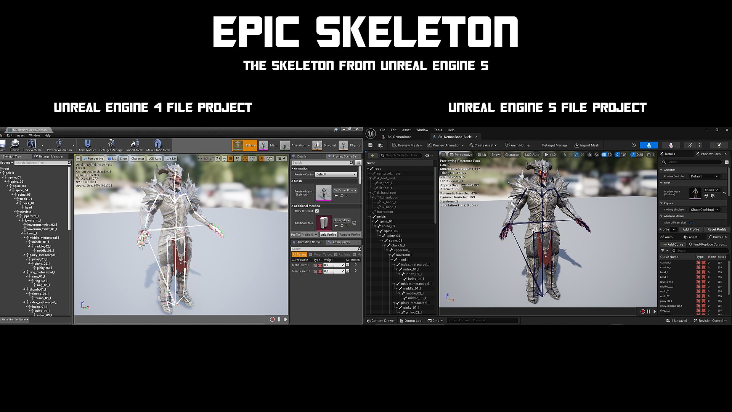Click the Preview Mesh thumbnail in UE4 details
This screenshot has height=412, width=732.
click(x=324, y=193)
